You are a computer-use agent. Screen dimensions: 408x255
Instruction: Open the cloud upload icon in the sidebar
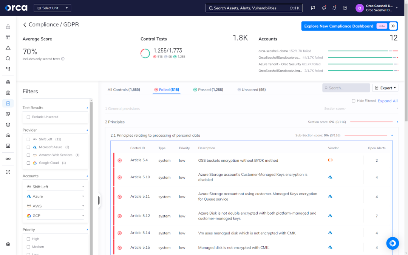(x=8, y=135)
